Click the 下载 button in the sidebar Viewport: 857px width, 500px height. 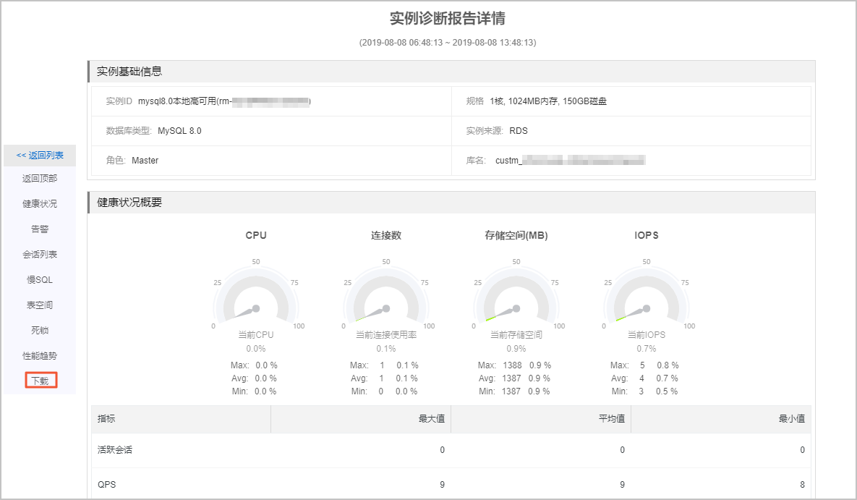coord(41,380)
